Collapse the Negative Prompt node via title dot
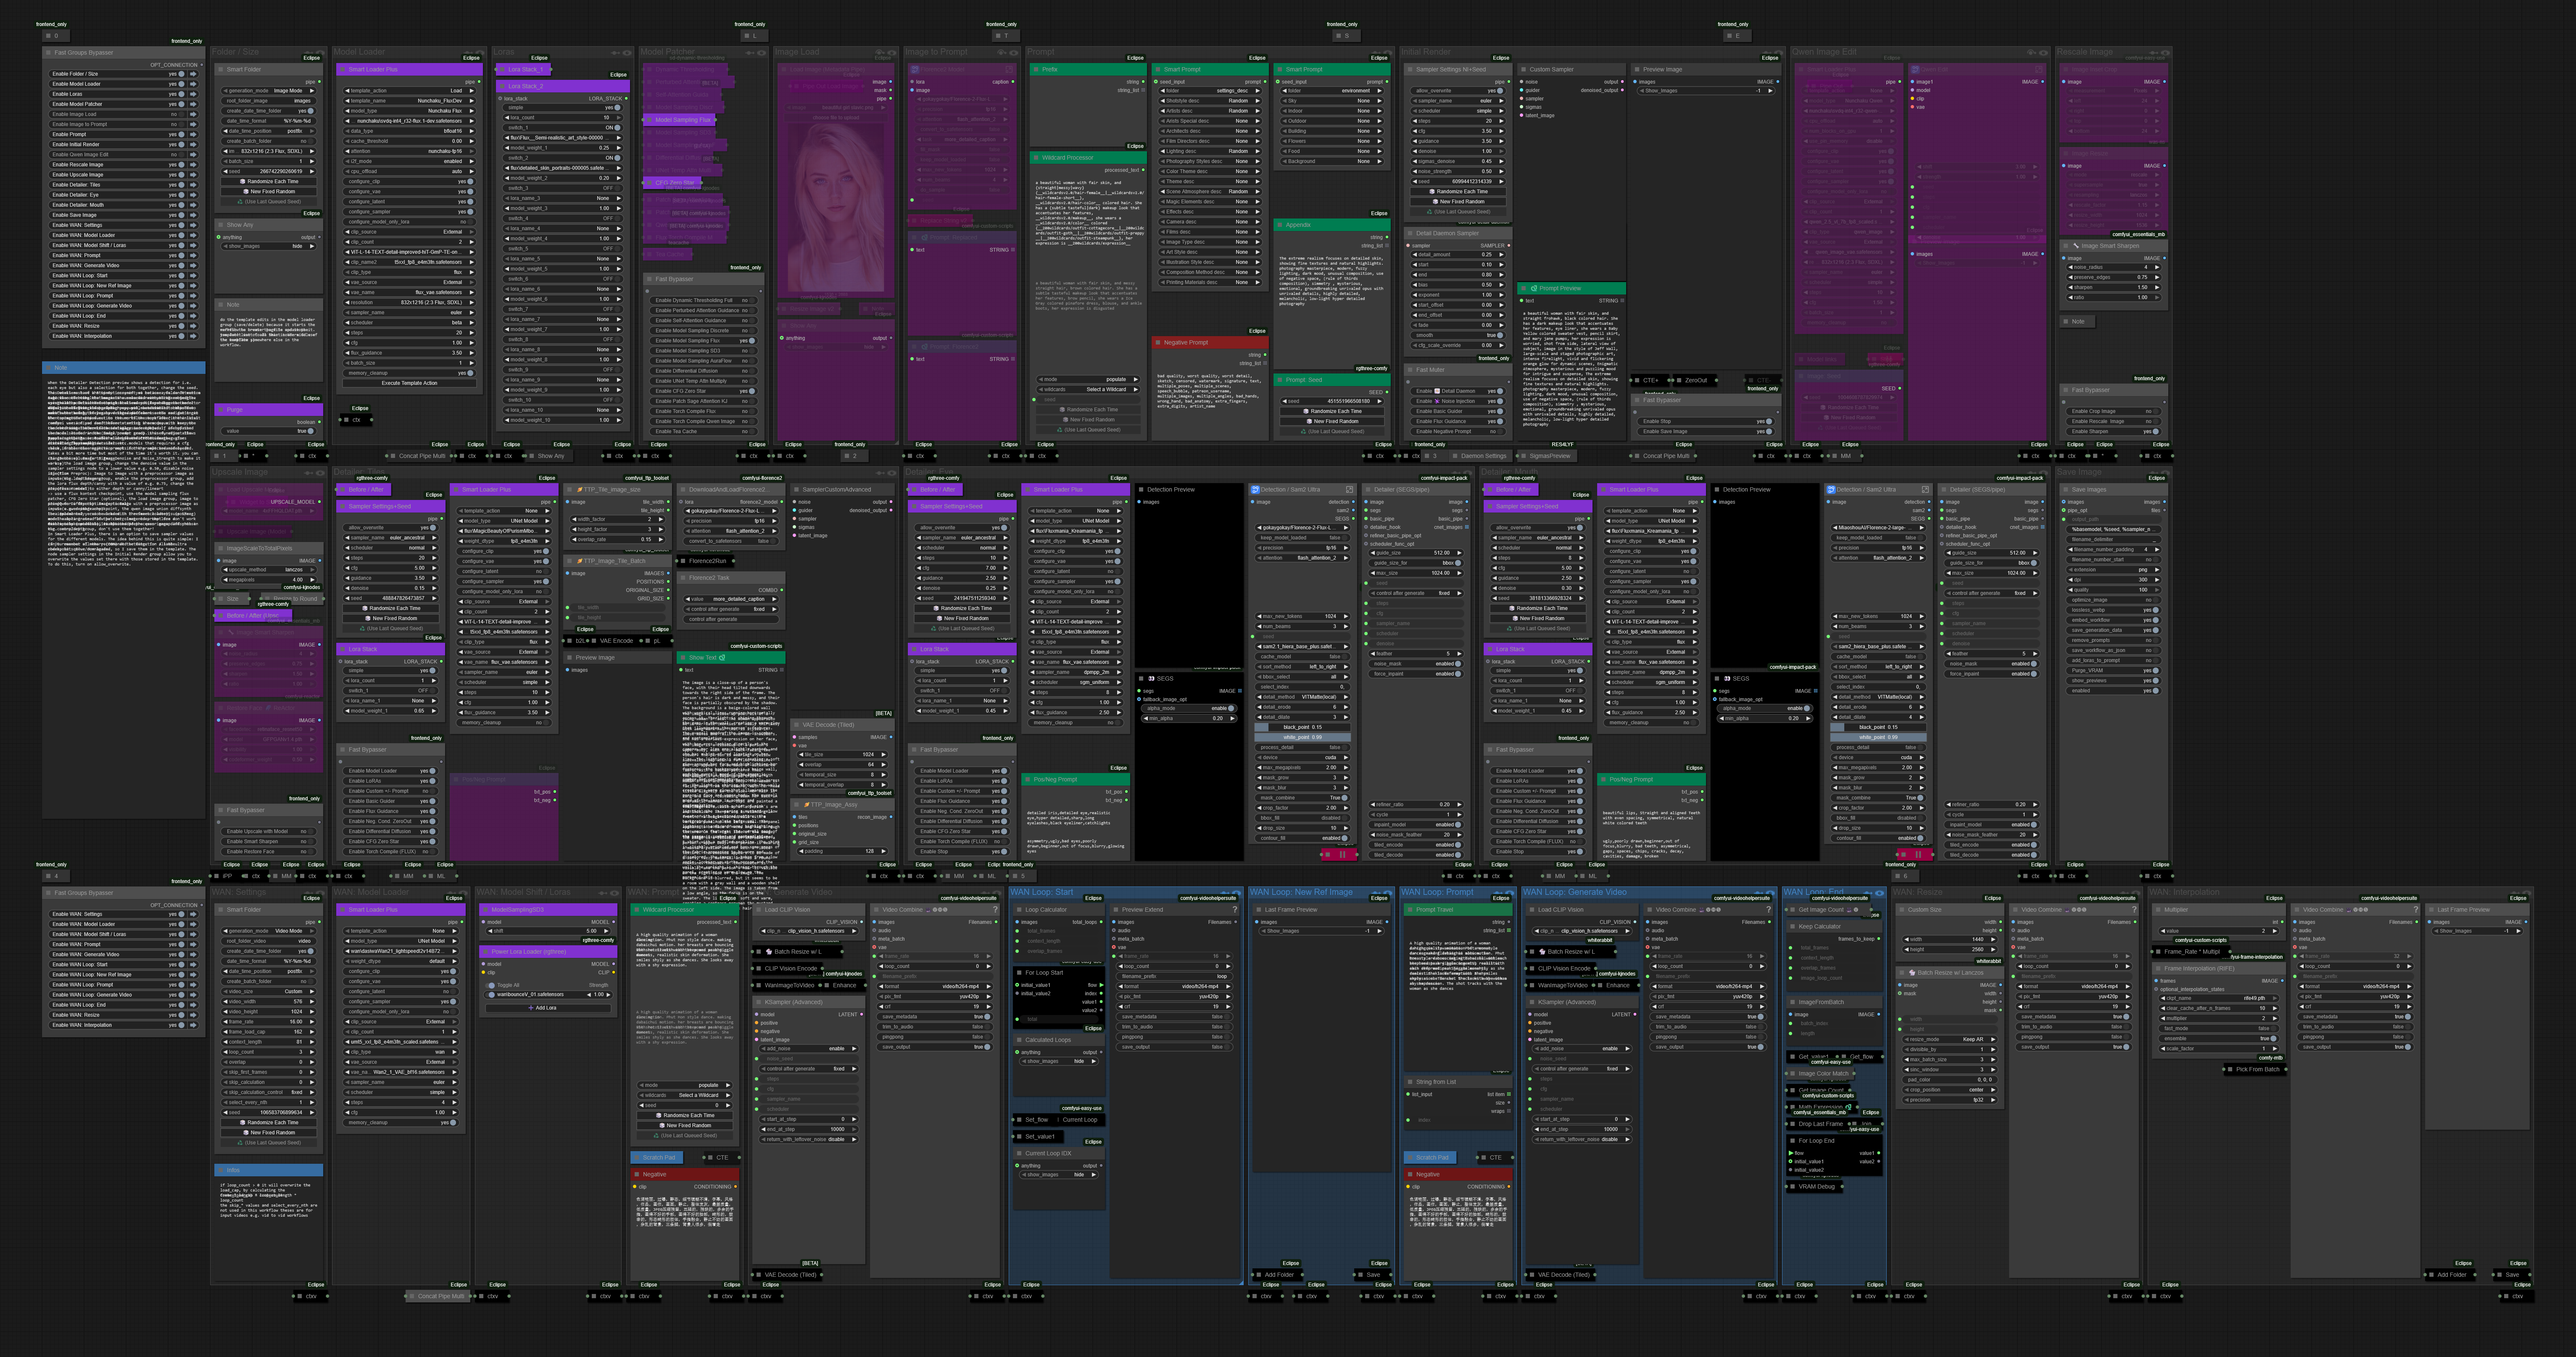The image size is (2576, 1357). [x=1157, y=343]
